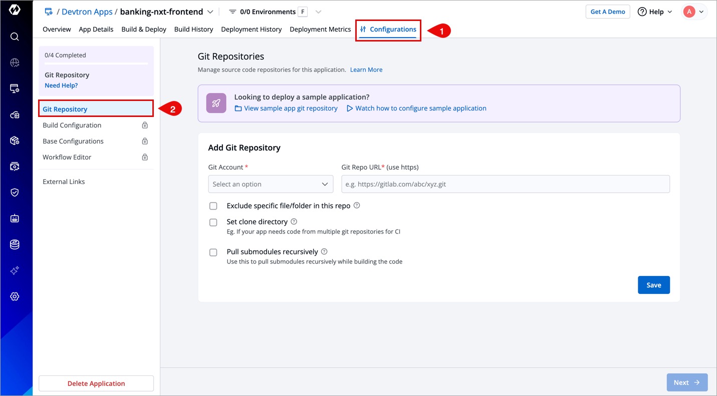
Task: Expand the user profile avatar menu
Action: [694, 12]
